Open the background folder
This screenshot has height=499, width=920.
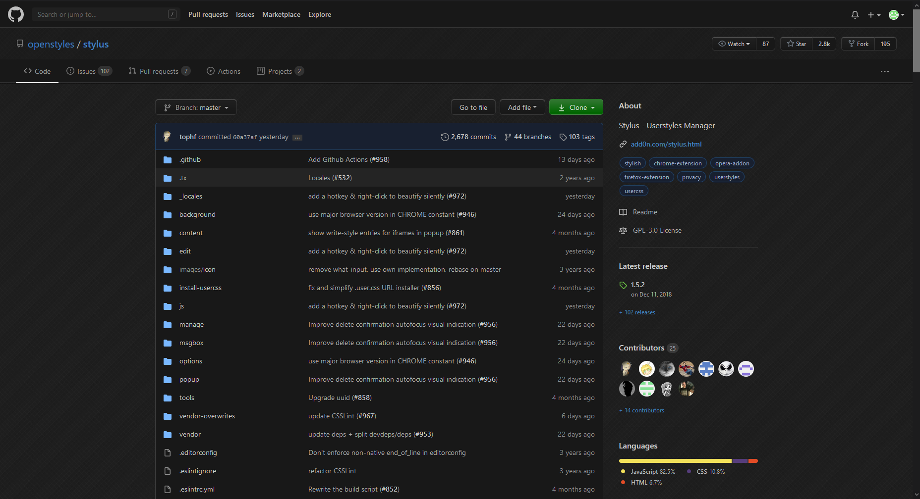point(197,214)
